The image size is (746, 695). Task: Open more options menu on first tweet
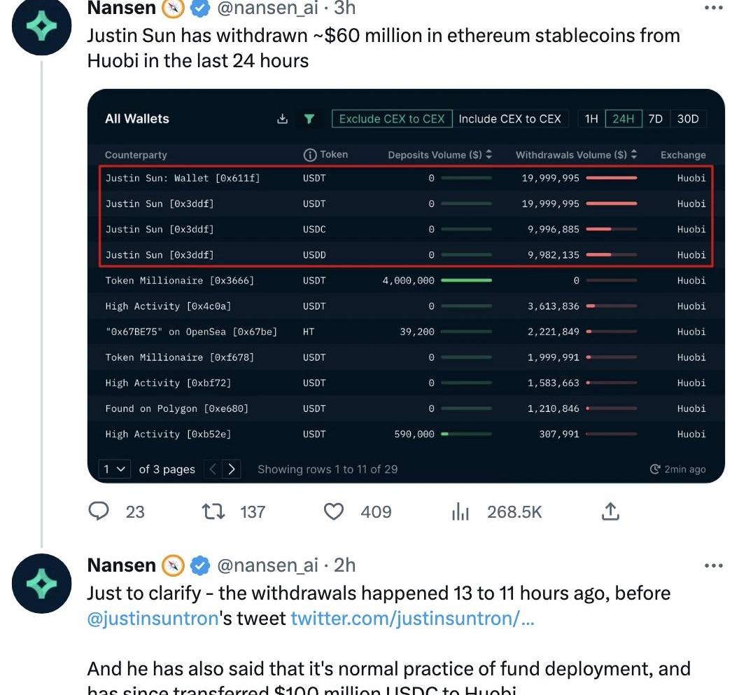tap(714, 8)
